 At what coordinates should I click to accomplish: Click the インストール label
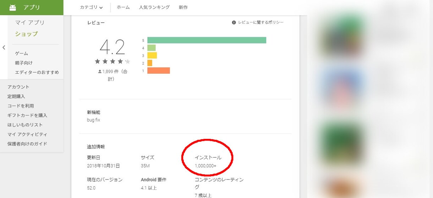(x=208, y=158)
